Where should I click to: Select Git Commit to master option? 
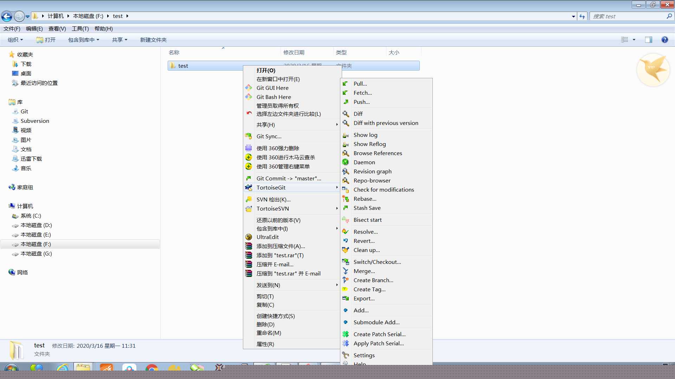click(288, 178)
